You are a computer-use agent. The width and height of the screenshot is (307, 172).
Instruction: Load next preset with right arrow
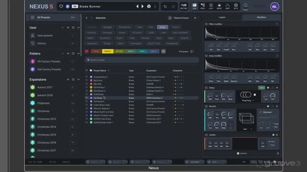pyautogui.click(x=142, y=6)
